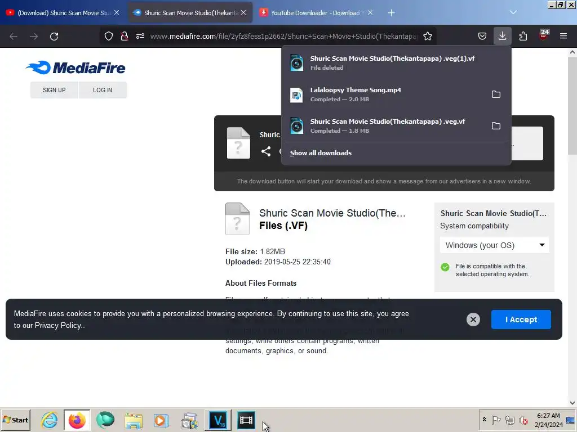Click the share icon in download box
Screen dimensions: 577x432
266,151
